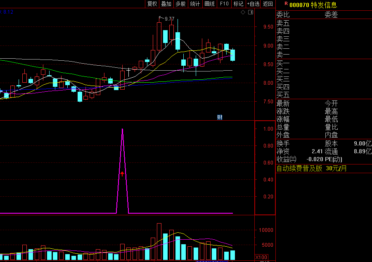Open the 统计 statistics tool

(195, 4)
